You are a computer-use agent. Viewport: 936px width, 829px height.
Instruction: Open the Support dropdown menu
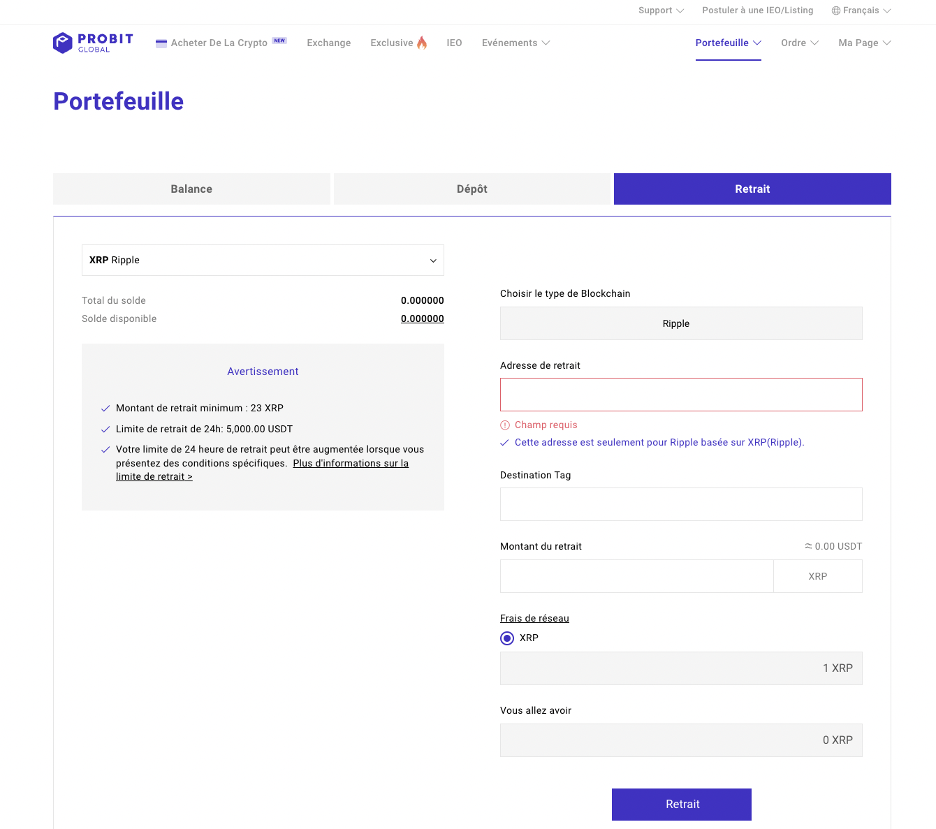661,10
